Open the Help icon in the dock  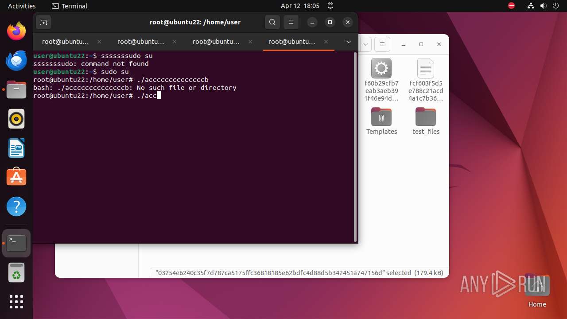[16, 206]
